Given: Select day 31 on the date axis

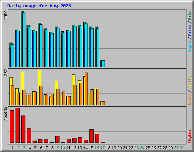Looking at the screenshot, I should (x=182, y=148).
